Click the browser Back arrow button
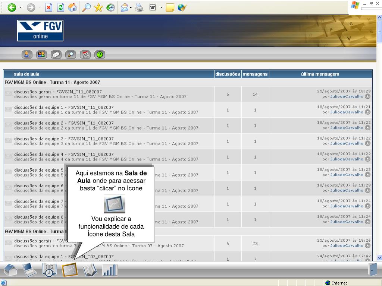The image size is (382, 286). 12,7
